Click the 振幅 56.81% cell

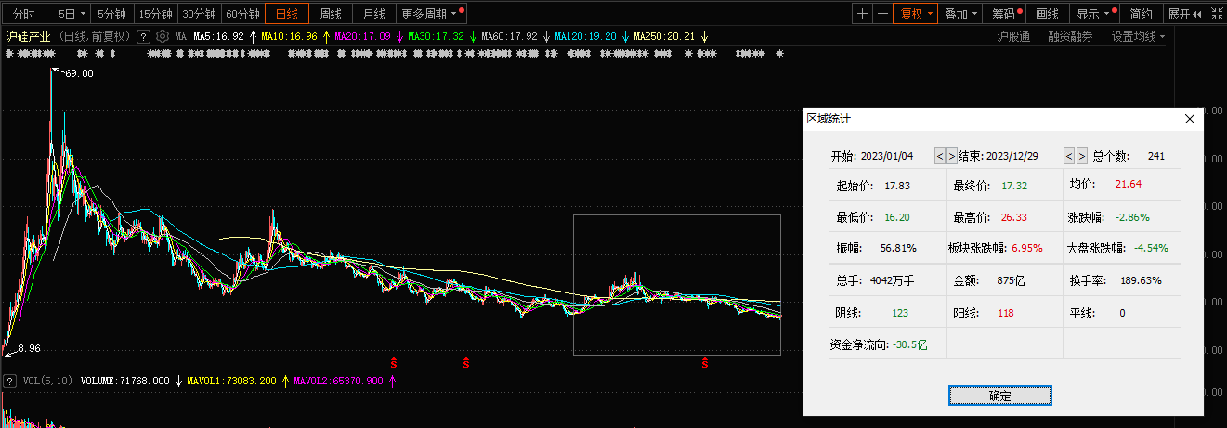(887, 249)
